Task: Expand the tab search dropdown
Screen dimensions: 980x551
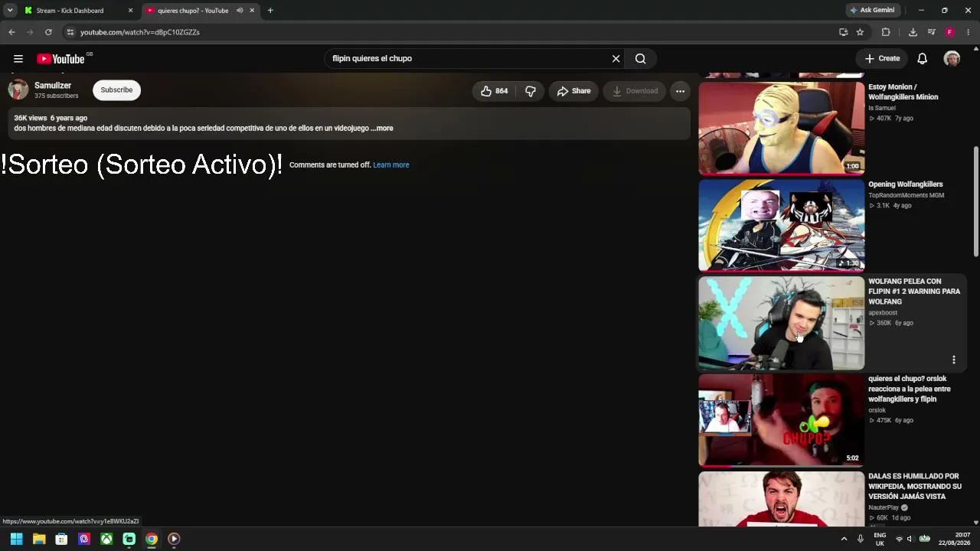Action: (10, 11)
